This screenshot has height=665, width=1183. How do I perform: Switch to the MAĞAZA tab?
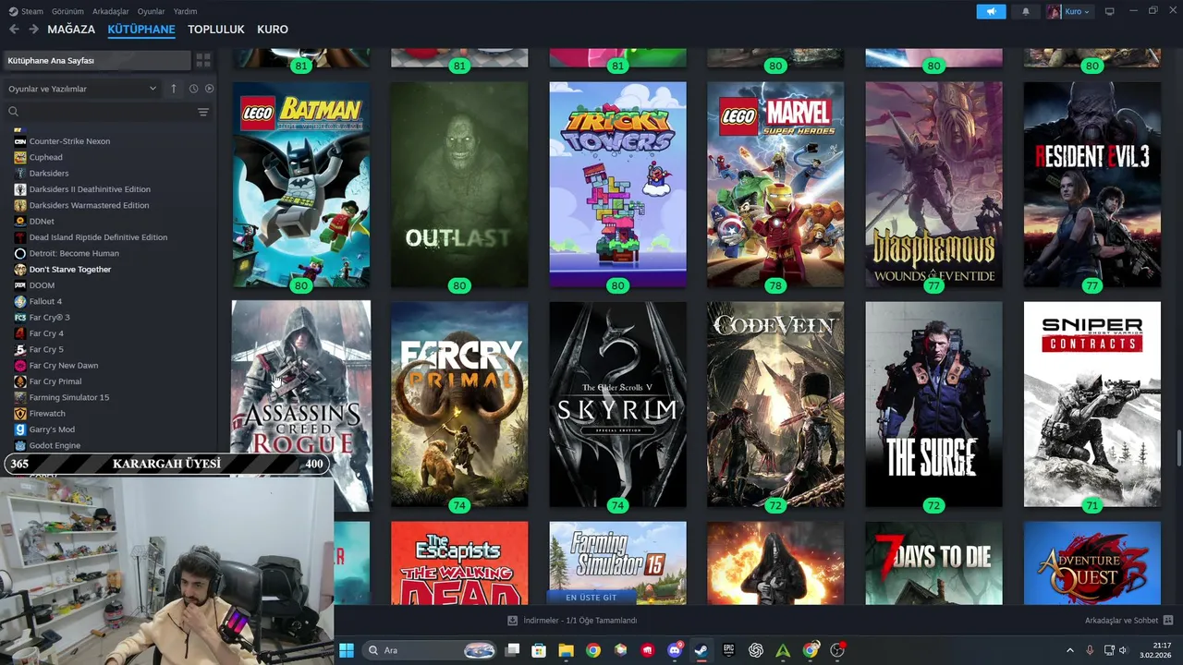[71, 30]
